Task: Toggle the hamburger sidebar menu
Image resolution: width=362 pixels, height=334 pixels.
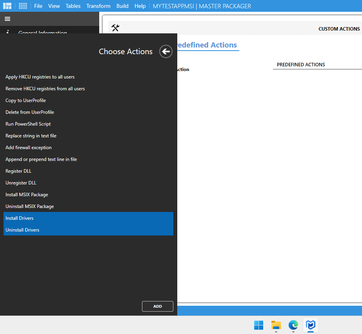Action: click(7, 19)
